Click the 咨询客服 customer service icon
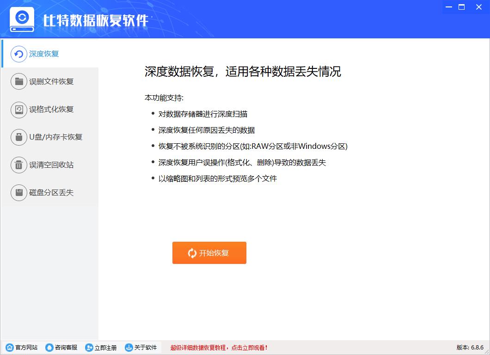This screenshot has height=355, width=490. click(49, 348)
